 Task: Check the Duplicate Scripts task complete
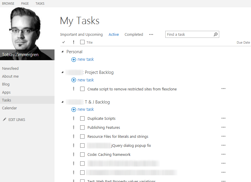click(82, 118)
